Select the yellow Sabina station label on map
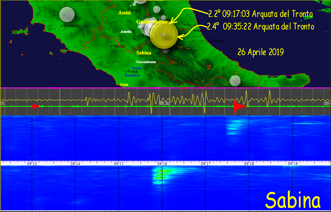Viewport: 331px width, 212px height. tap(144, 53)
